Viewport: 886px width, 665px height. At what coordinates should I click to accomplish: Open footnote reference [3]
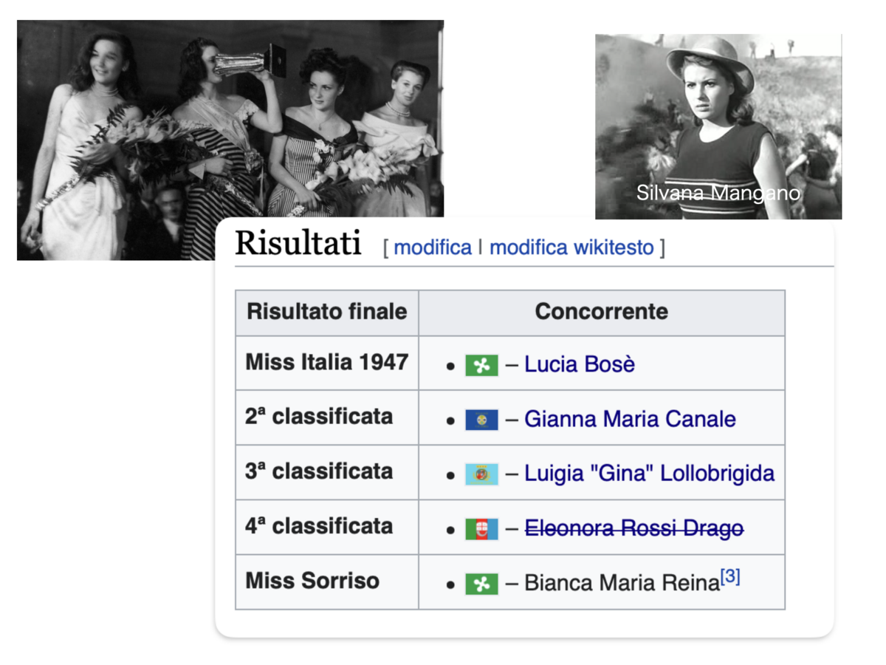click(730, 576)
